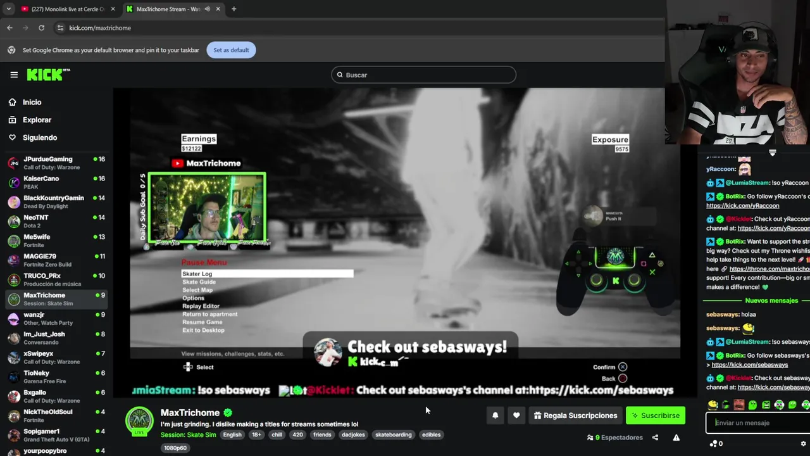The width and height of the screenshot is (810, 456).
Task: Click the skateboarding tag
Action: pos(393,434)
